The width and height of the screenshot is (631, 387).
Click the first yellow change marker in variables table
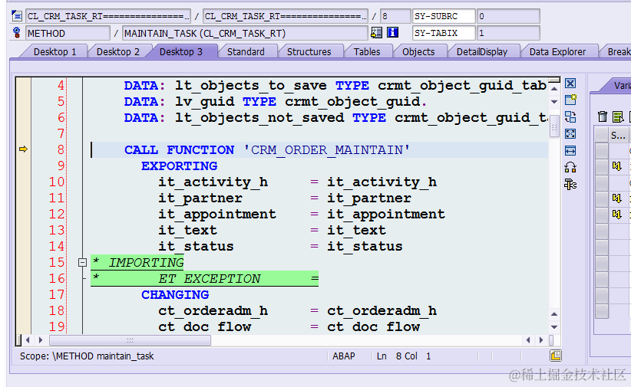[617, 166]
